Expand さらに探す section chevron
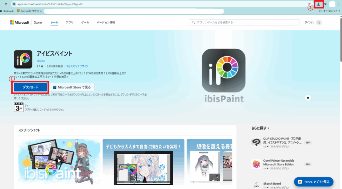The height and width of the screenshot is (189, 342). coord(269,129)
